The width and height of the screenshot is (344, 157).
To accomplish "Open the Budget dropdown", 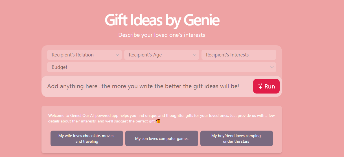I will (162, 67).
